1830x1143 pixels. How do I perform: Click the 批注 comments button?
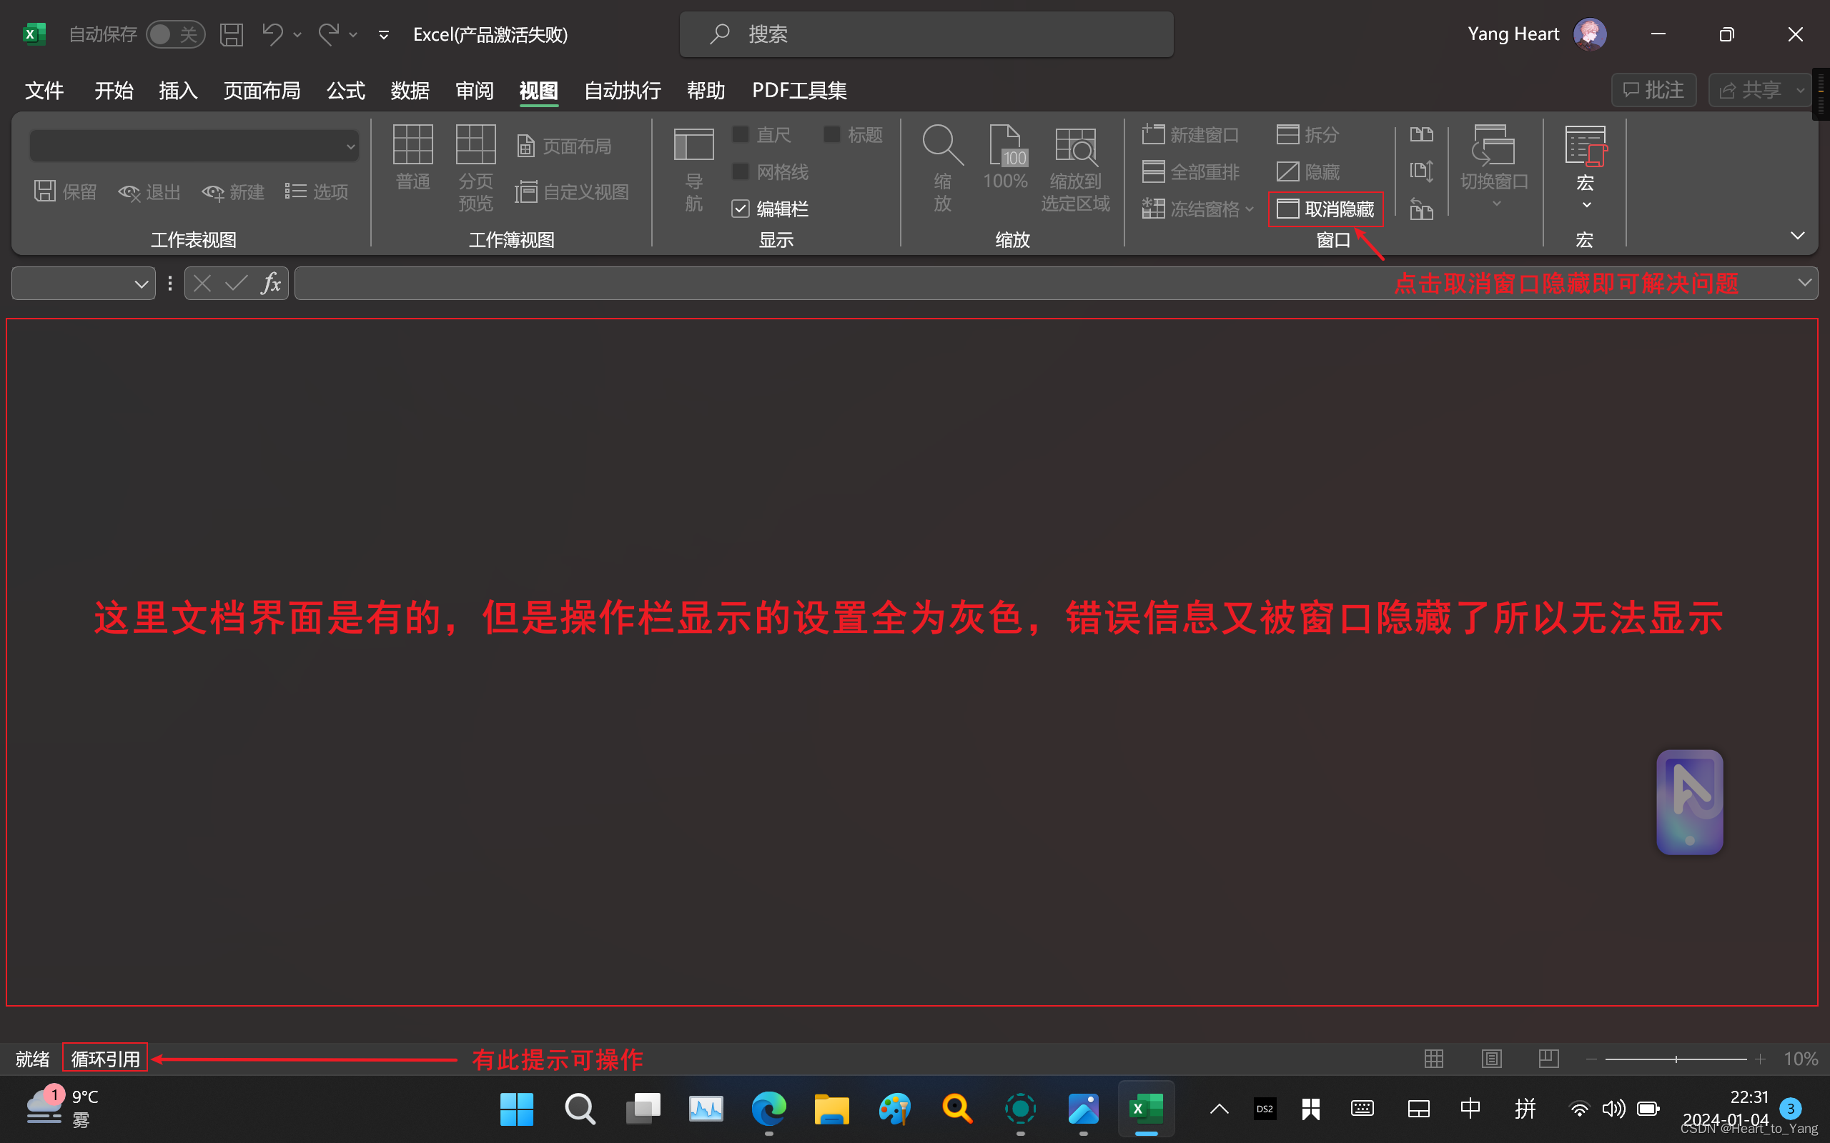1654,90
